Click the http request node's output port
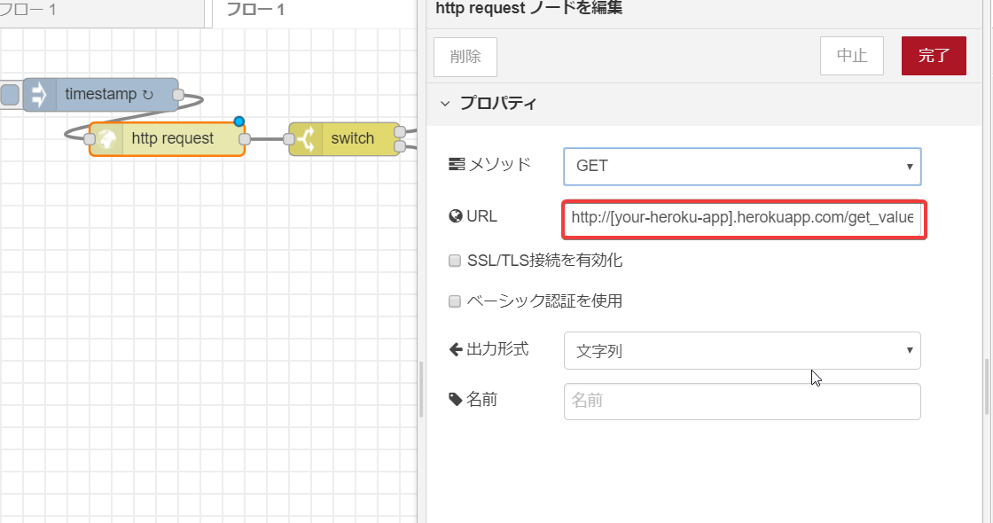This screenshot has height=523, width=993. pos(245,139)
